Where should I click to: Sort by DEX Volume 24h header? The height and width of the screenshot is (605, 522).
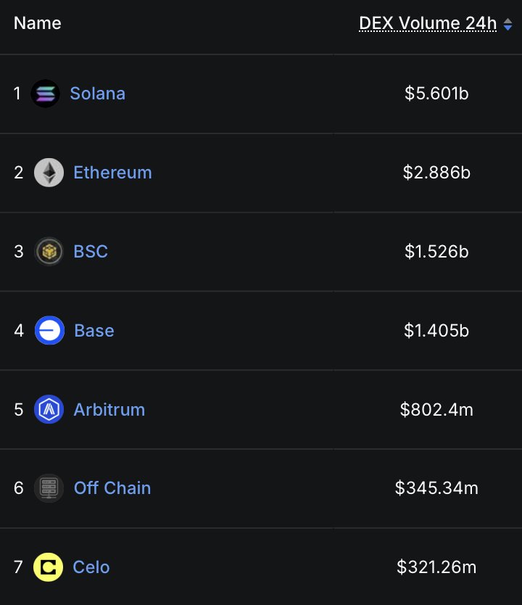pyautogui.click(x=428, y=23)
